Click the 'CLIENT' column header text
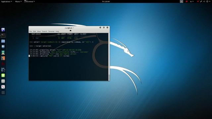 [83, 34]
